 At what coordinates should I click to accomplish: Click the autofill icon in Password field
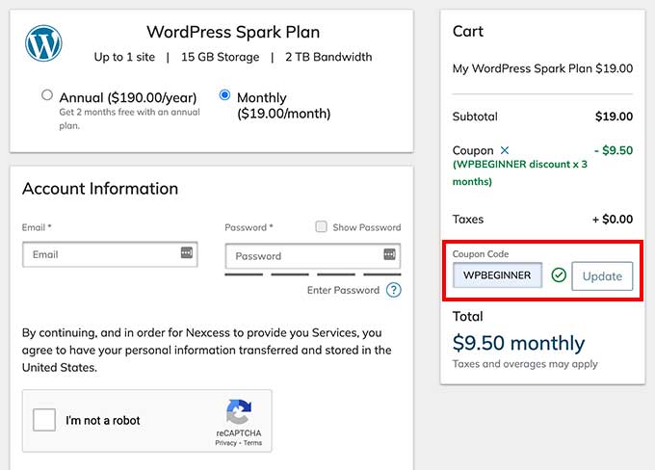(390, 253)
